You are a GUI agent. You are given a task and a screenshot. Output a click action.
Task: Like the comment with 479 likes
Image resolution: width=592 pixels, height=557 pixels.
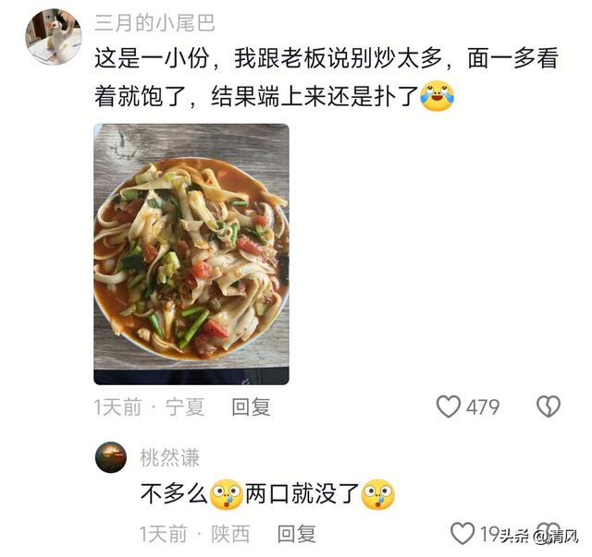[448, 406]
